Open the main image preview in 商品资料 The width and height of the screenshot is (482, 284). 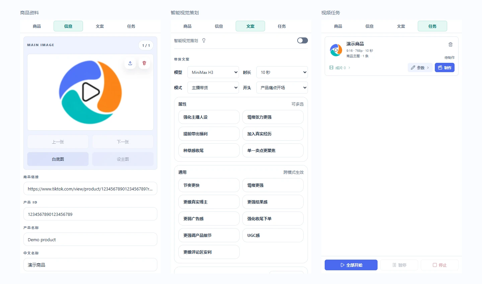coord(90,92)
